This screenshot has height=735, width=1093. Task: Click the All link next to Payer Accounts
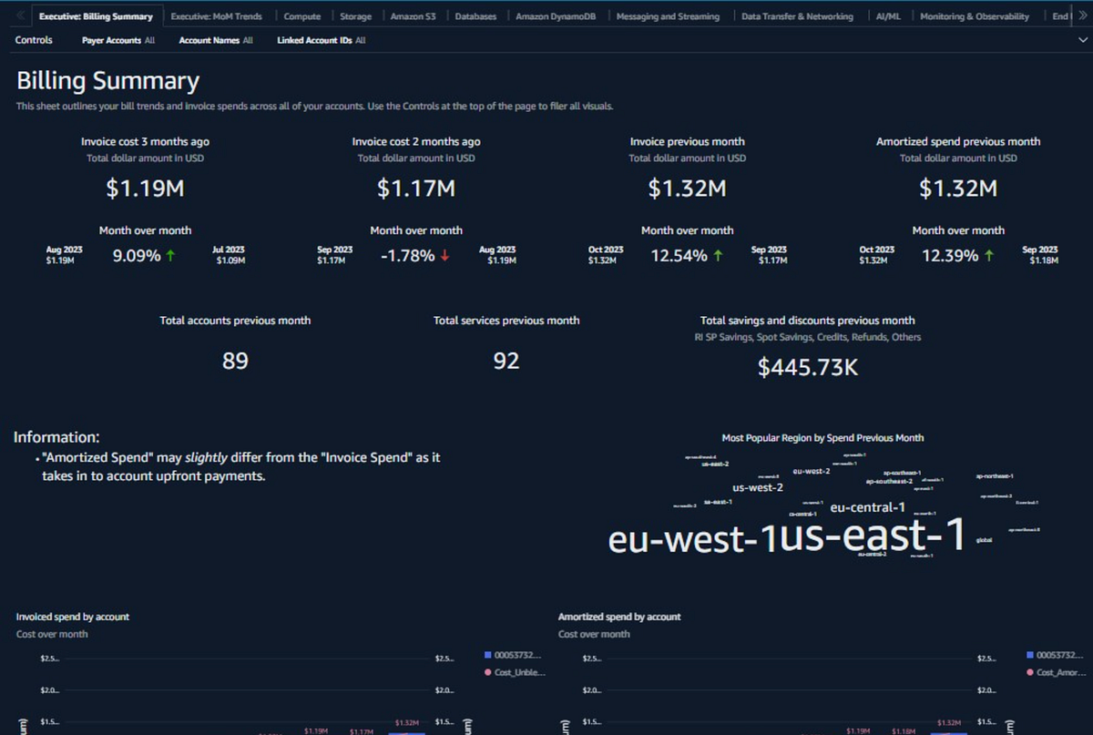pos(149,40)
